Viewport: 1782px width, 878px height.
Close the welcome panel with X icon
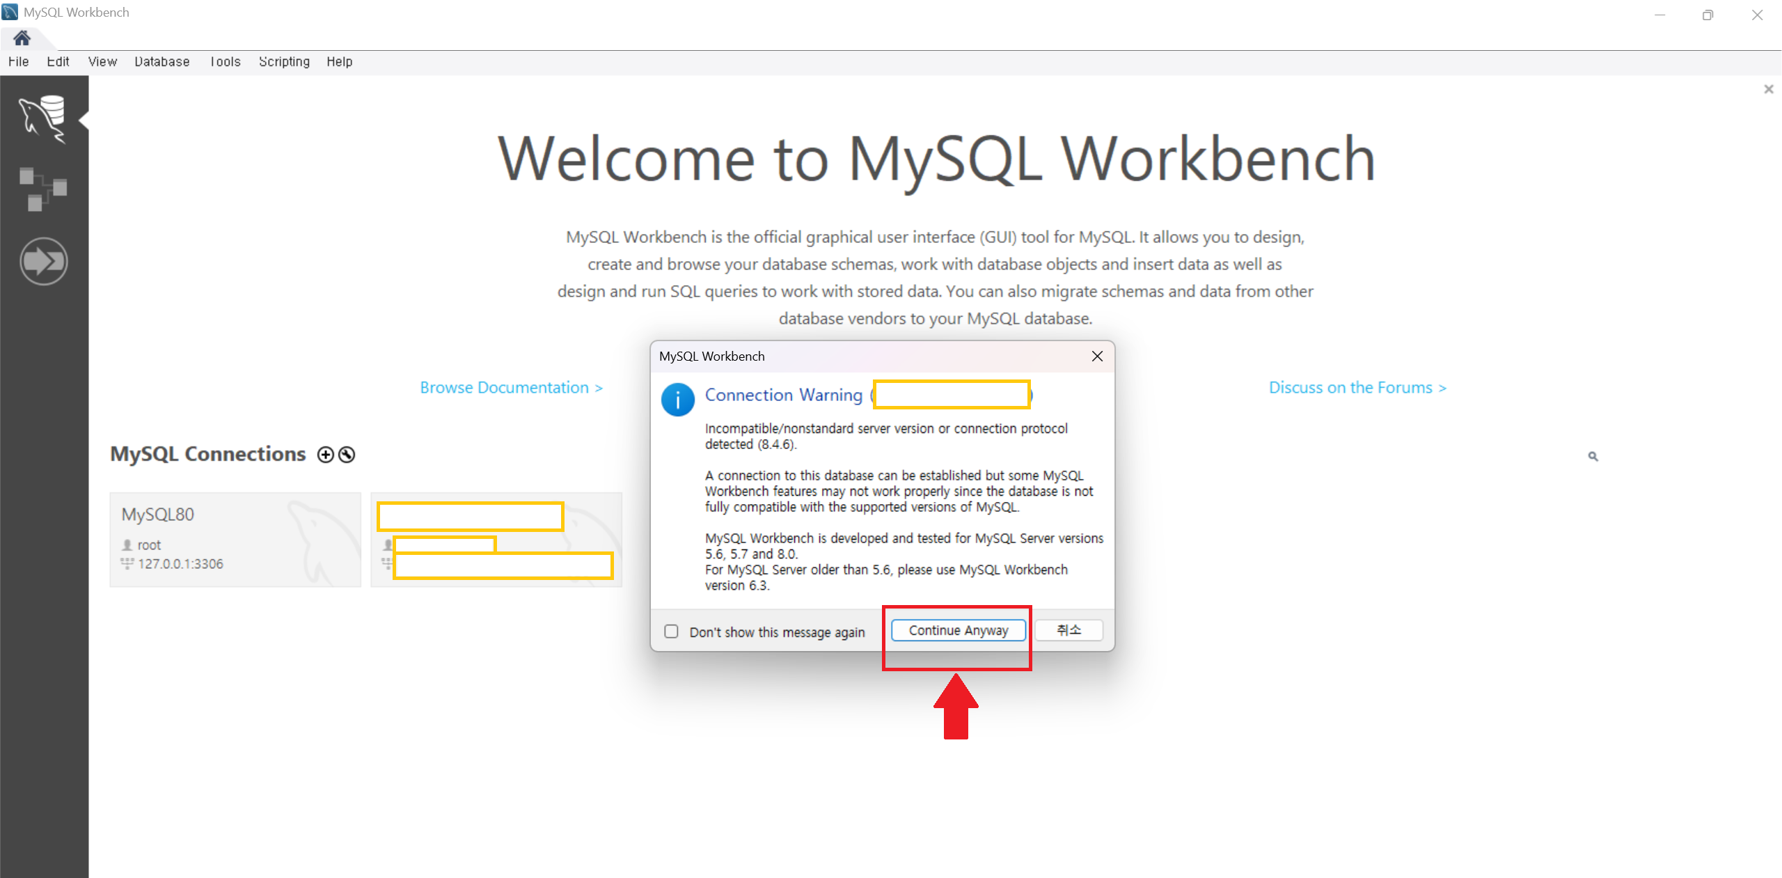(1768, 89)
